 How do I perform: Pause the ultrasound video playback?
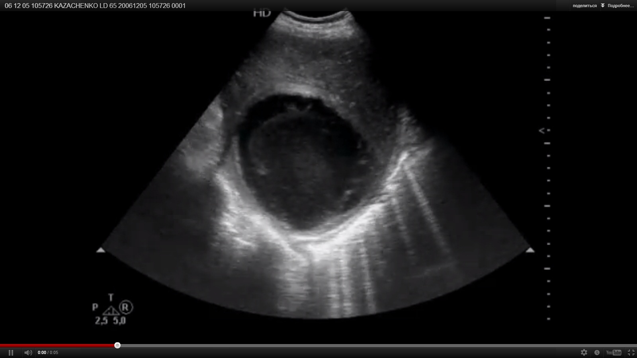[x=11, y=352]
